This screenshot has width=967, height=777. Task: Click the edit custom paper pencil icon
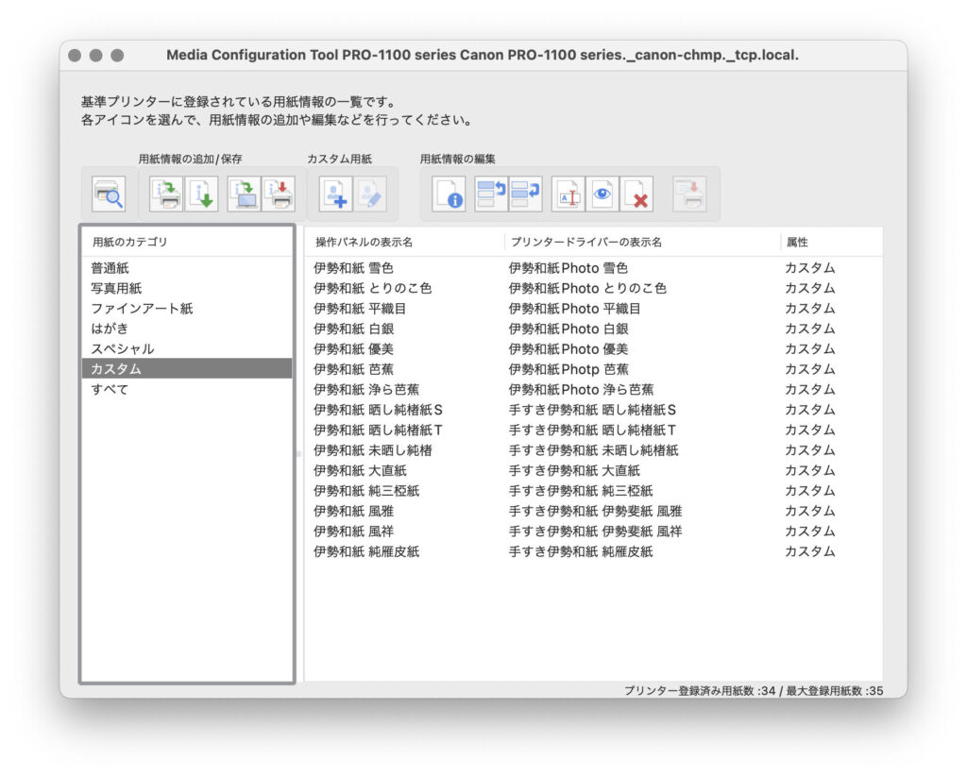370,194
